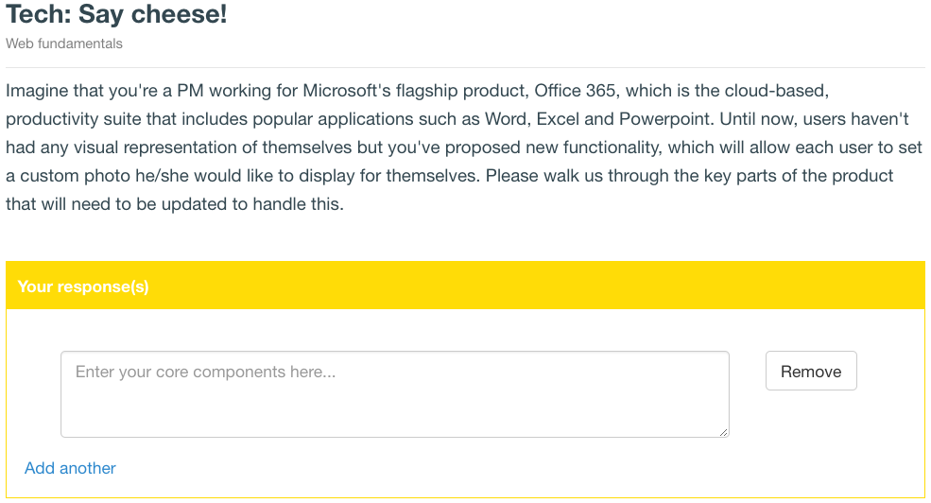Click the horizontal divider under Web fundamentals
931x503 pixels.
(x=465, y=68)
